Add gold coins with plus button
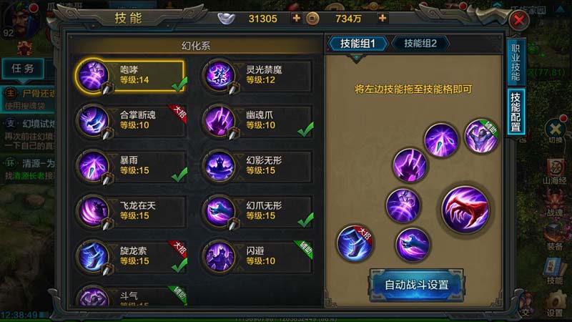The width and height of the screenshot is (572, 322). point(383,18)
